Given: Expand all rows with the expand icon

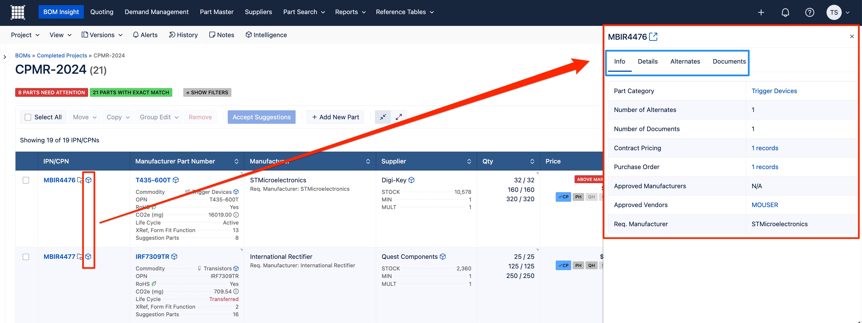Looking at the screenshot, I should tap(399, 117).
